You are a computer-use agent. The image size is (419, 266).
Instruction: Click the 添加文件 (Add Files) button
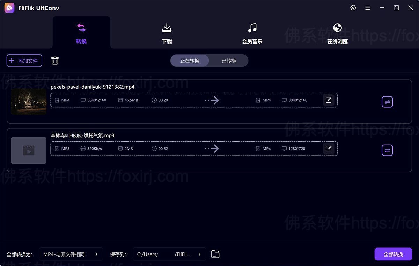pos(24,60)
